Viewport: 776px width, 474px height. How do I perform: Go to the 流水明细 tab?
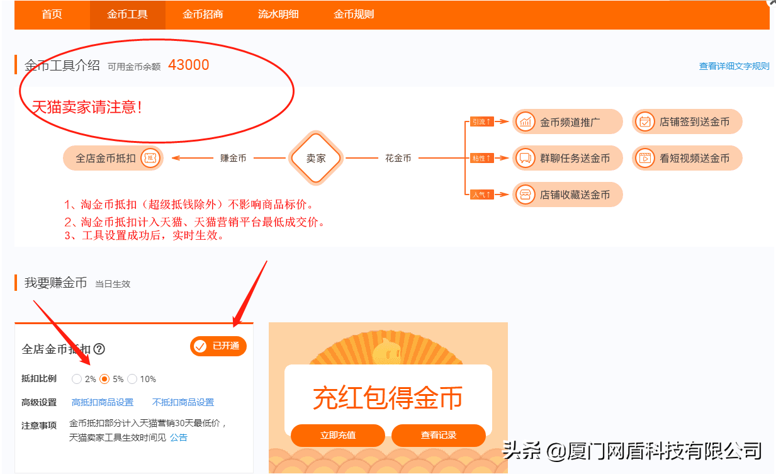[x=279, y=14]
